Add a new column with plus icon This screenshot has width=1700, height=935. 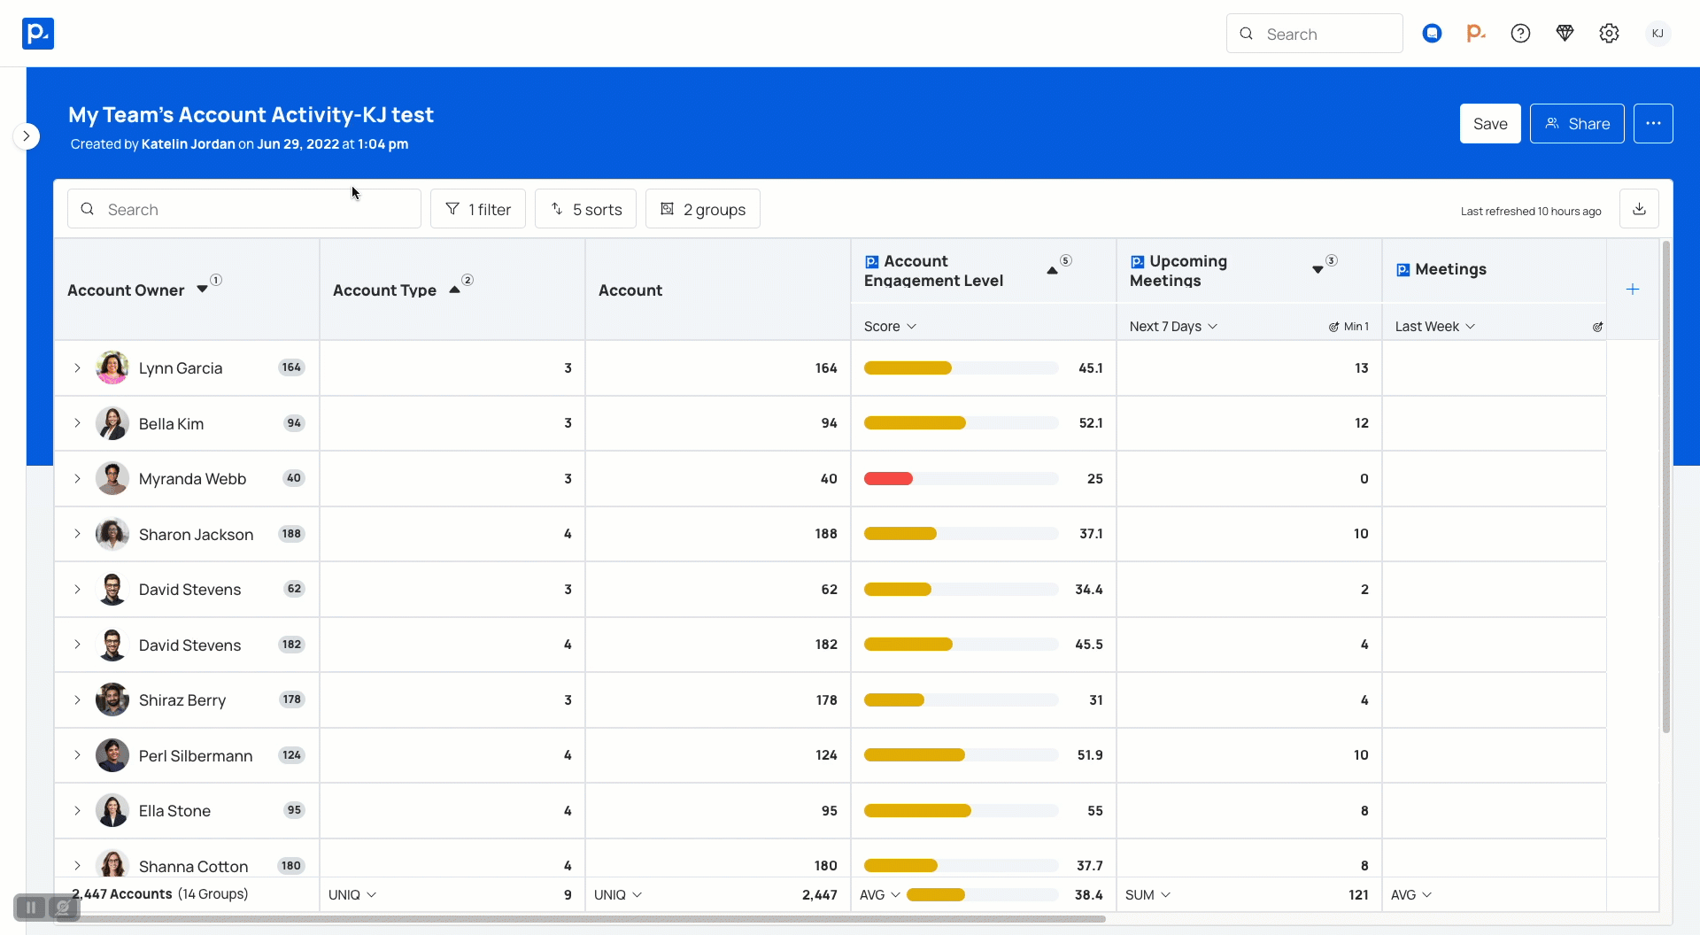tap(1633, 290)
